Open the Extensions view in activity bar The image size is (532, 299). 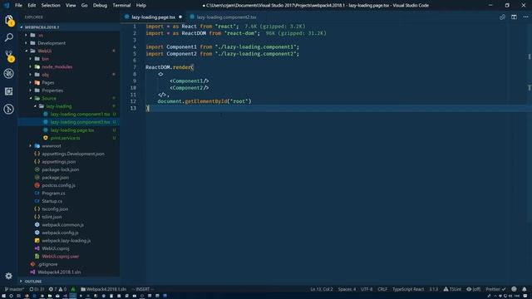(9, 91)
